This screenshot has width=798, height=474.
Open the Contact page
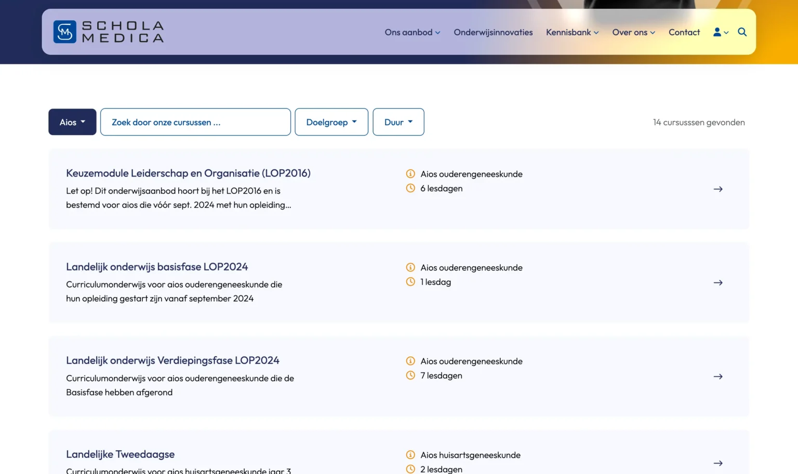(x=684, y=32)
